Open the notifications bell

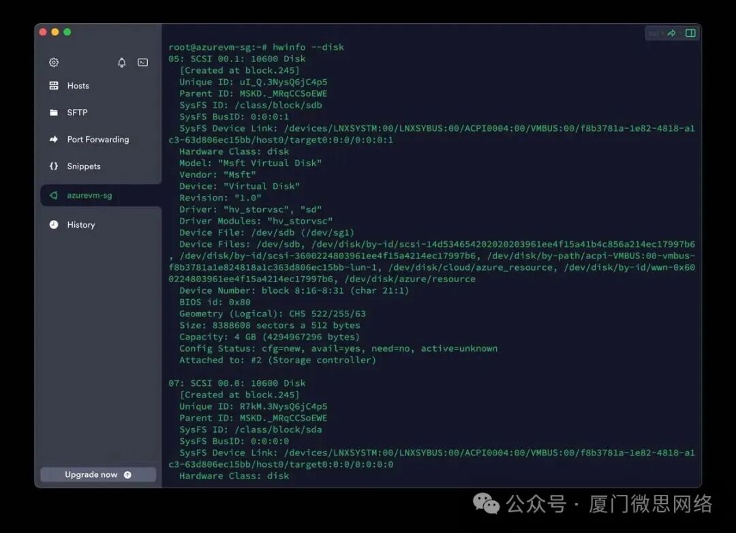[x=121, y=63]
